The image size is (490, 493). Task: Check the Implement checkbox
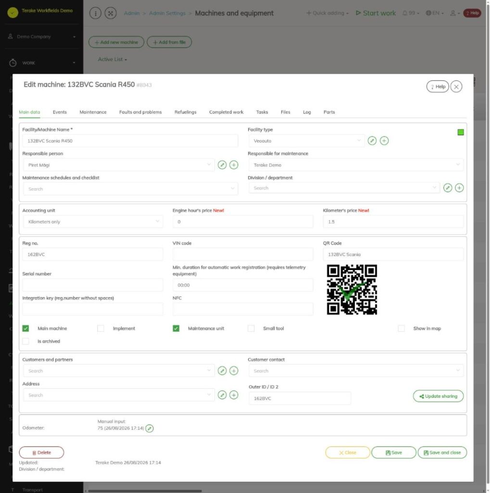pyautogui.click(x=101, y=328)
